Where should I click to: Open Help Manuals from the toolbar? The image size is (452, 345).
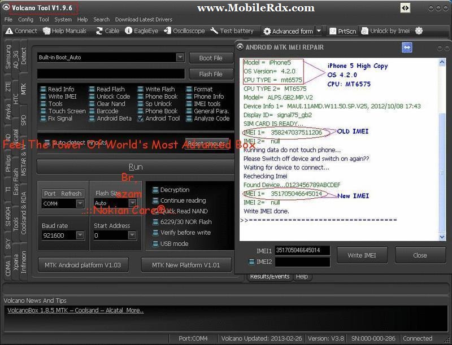[64, 31]
